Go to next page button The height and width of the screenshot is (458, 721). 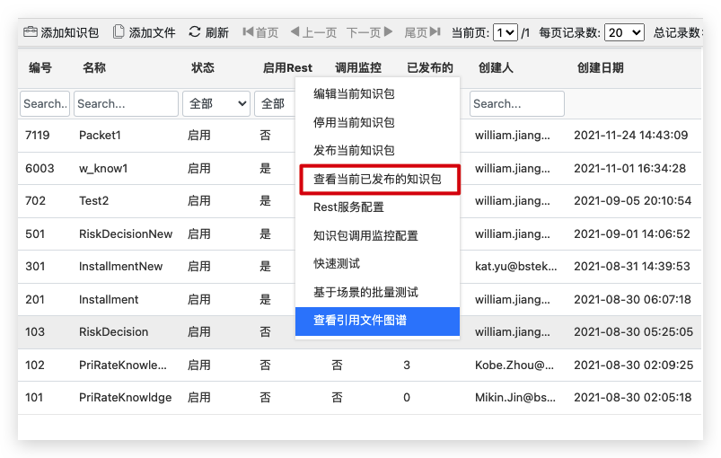tap(370, 32)
